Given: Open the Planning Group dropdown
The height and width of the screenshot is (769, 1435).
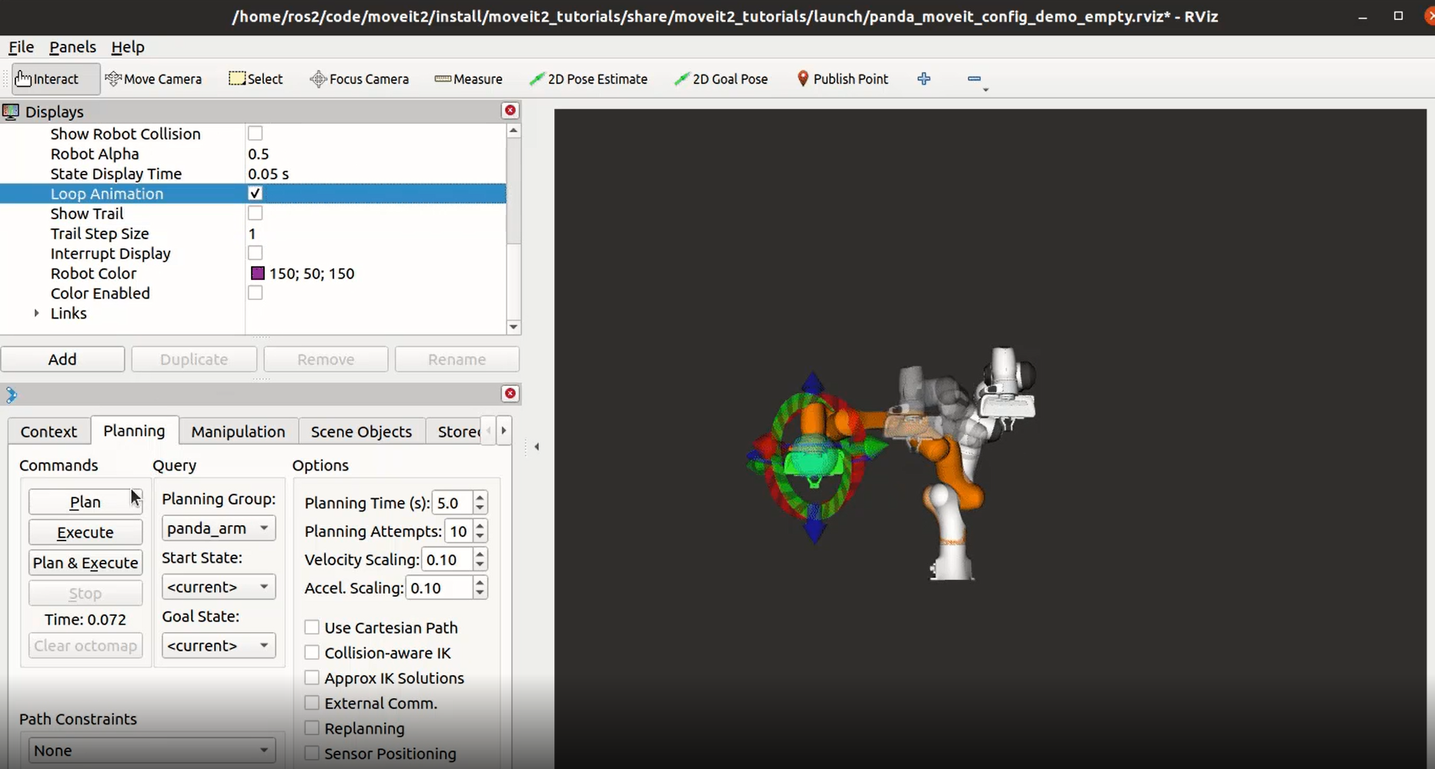Looking at the screenshot, I should click(219, 528).
